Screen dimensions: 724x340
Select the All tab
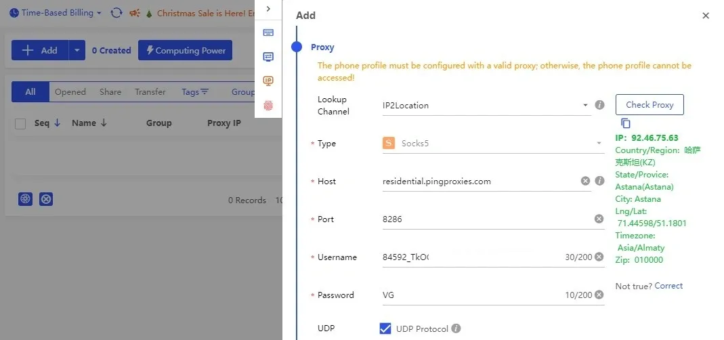pyautogui.click(x=30, y=92)
